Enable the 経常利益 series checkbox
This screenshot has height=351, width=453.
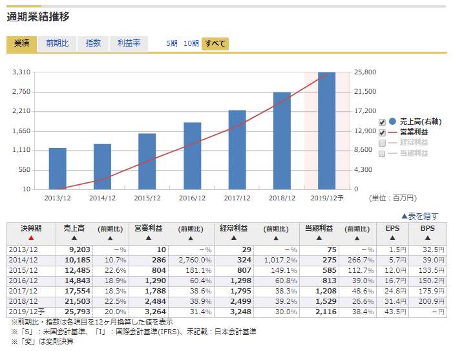(x=383, y=143)
